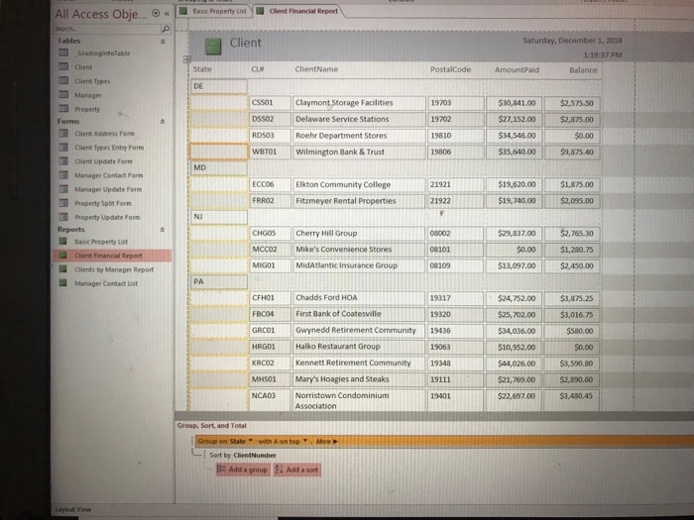Open All Access Objects dropdown arrow

(x=156, y=13)
